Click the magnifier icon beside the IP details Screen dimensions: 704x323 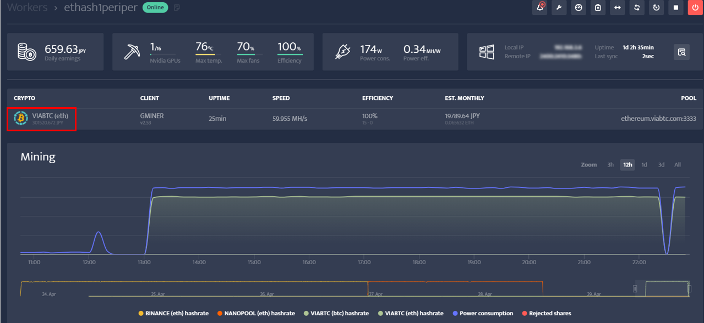(x=681, y=52)
